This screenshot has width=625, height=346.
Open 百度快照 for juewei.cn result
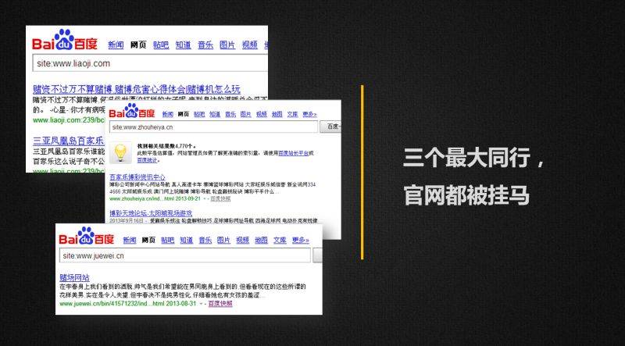(220, 303)
